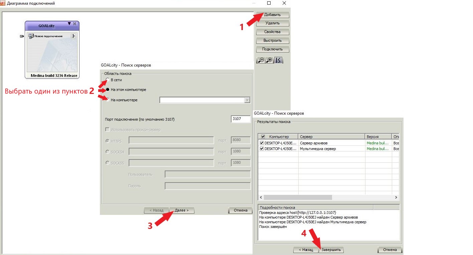Toggle the select-all checkbox in Компьютер header
The height and width of the screenshot is (255, 473).
[263, 137]
